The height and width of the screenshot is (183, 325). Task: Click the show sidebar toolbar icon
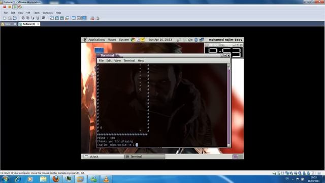[52, 18]
